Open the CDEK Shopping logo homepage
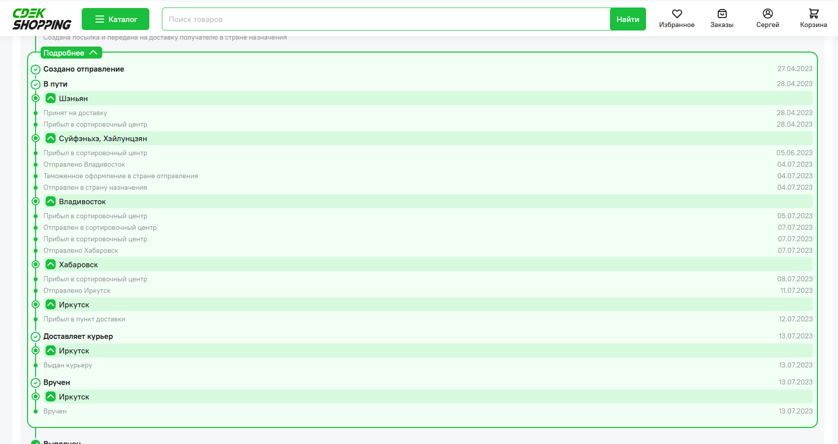Viewport: 838px width, 444px height. (x=42, y=19)
